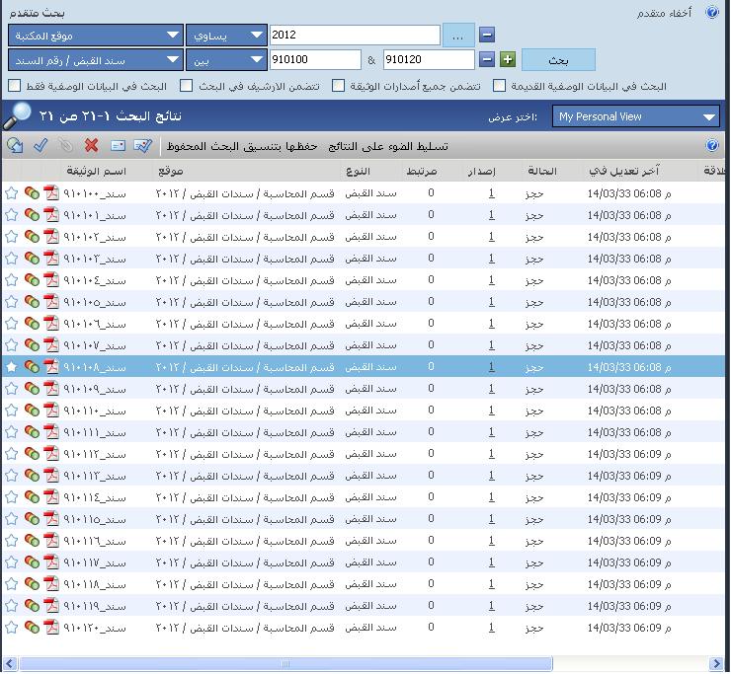Toggle 'البحث في البيانات الوصفية فقط' checkbox
Image resolution: width=731 pixels, height=674 pixels.
[14, 86]
